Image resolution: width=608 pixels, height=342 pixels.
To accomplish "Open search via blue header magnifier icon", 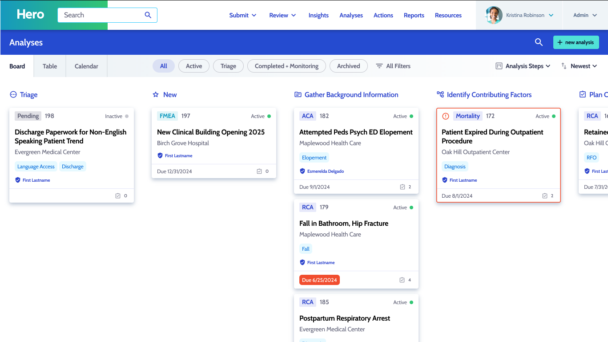I will 539,42.
